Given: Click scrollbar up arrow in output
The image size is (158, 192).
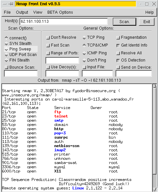Looking at the screenshot, I should (x=155, y=86).
